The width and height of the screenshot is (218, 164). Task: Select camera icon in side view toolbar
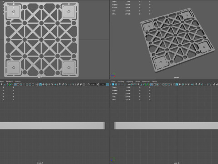click(129, 84)
